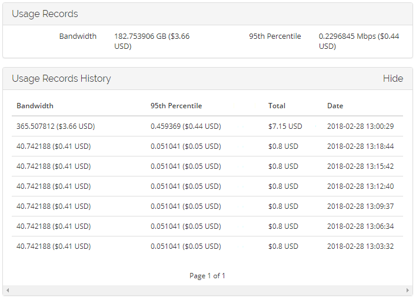Click the right scroll arrow of horizontal scrollbar

[x=408, y=291]
